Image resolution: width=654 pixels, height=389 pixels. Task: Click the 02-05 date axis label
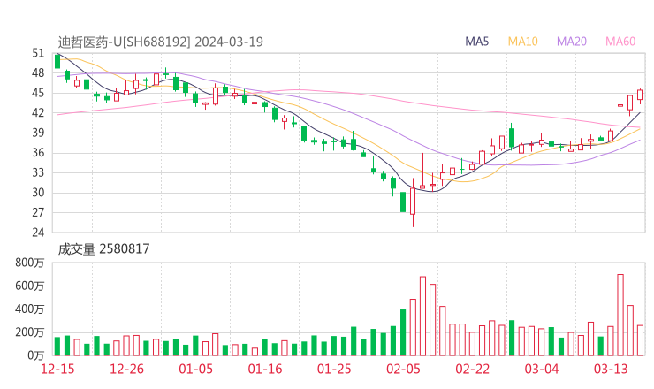(403, 369)
